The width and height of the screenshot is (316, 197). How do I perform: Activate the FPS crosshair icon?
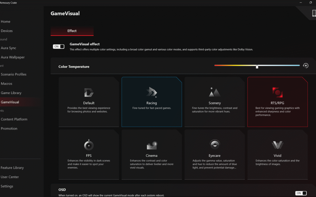pos(89,145)
